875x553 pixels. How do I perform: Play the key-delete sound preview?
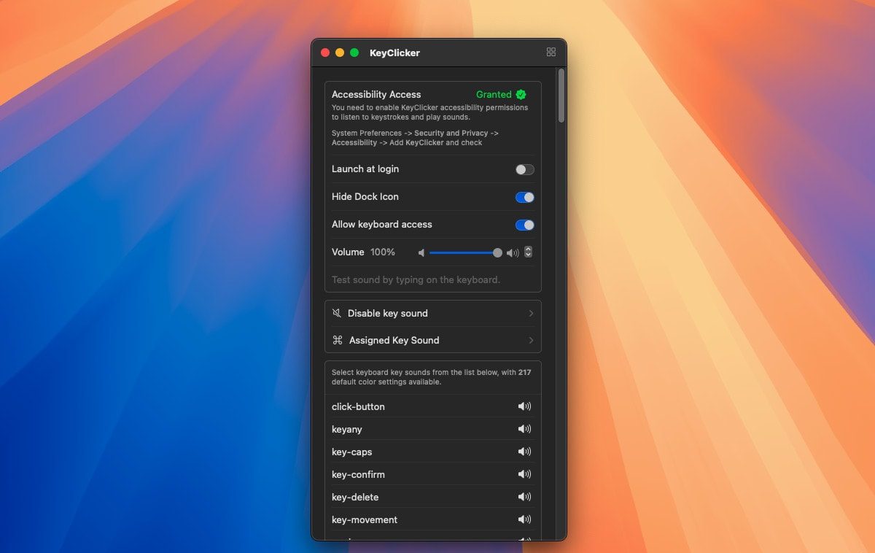point(524,497)
